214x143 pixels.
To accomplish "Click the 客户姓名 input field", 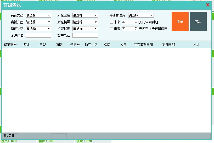I will click(x=38, y=35).
